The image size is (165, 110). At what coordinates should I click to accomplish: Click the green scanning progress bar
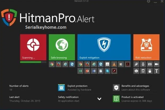(x=33, y=62)
